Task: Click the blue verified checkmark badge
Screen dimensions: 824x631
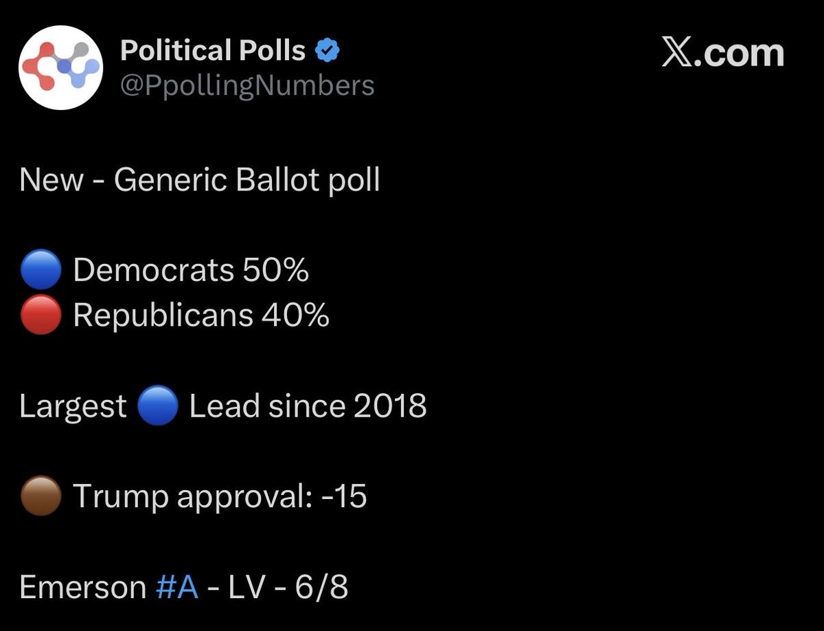Action: tap(326, 50)
